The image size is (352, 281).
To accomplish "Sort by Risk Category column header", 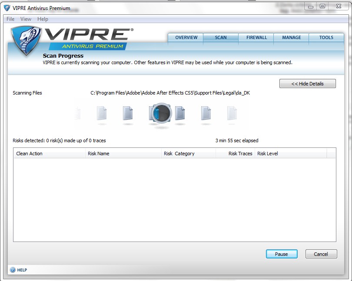I will point(189,154).
